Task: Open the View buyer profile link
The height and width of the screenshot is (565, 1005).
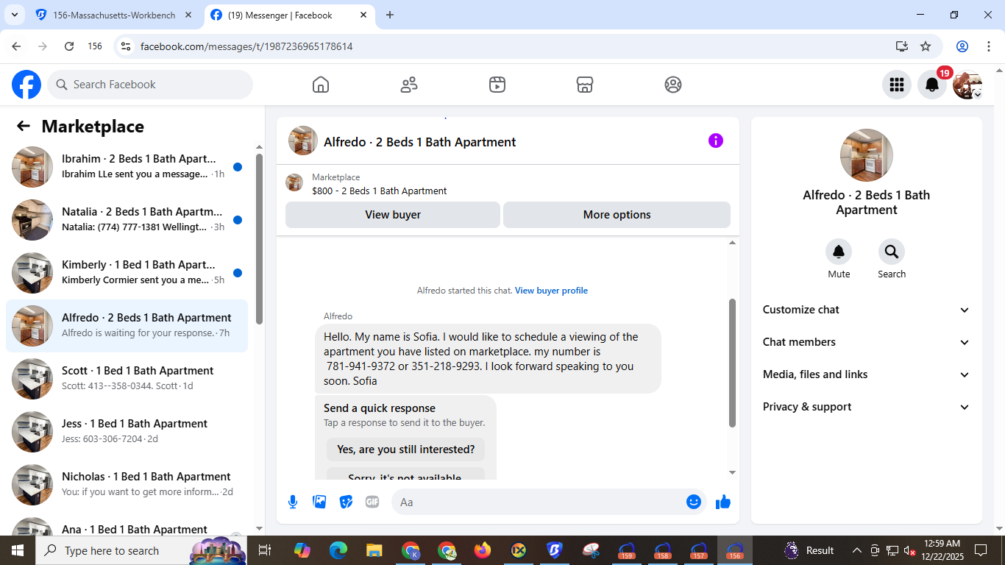Action: [x=551, y=291]
